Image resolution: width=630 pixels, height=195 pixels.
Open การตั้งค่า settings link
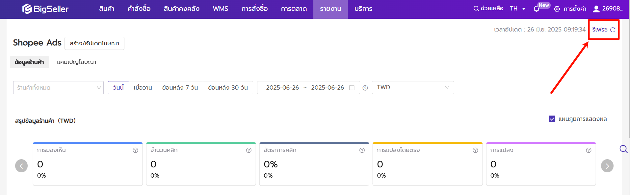pos(575,9)
